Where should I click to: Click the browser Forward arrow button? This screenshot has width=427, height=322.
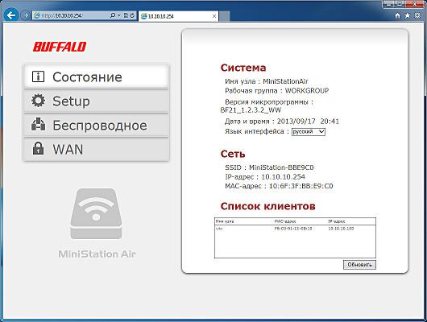[x=26, y=15]
